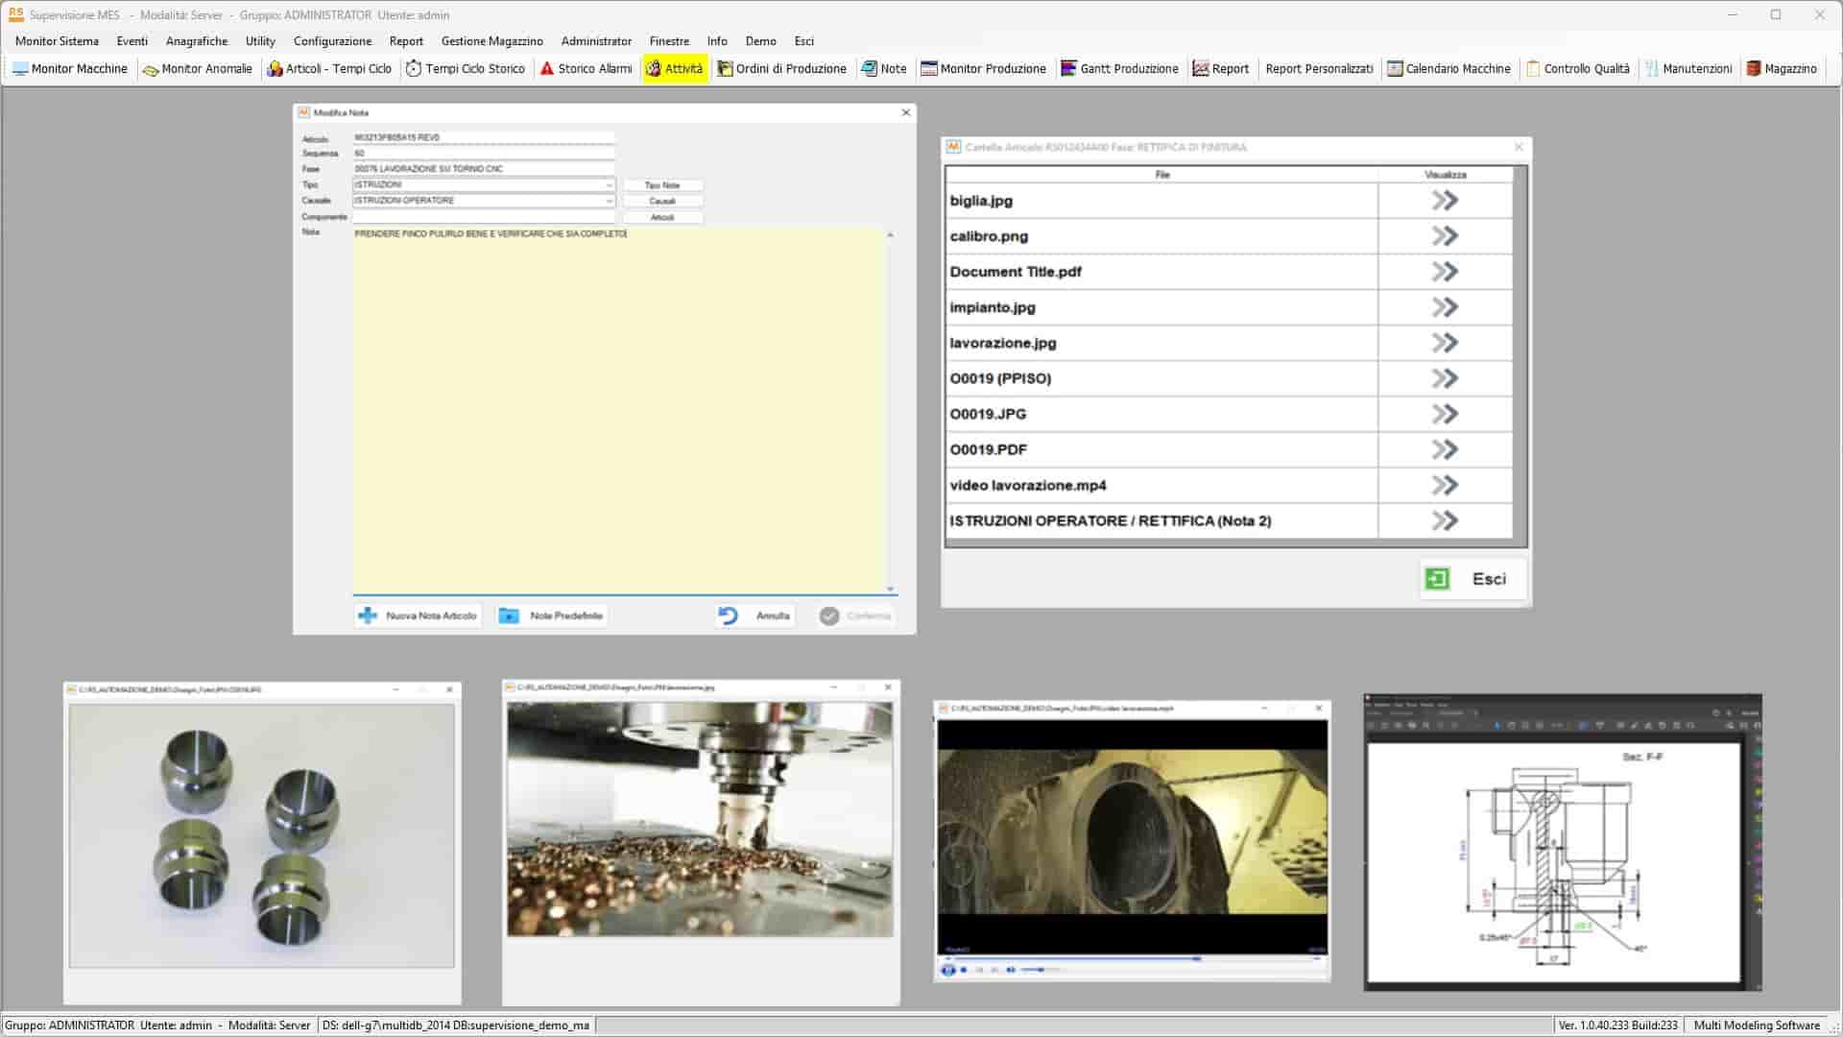Image resolution: width=1843 pixels, height=1037 pixels.
Task: Click the video player volume slider
Action: [x=1041, y=970]
